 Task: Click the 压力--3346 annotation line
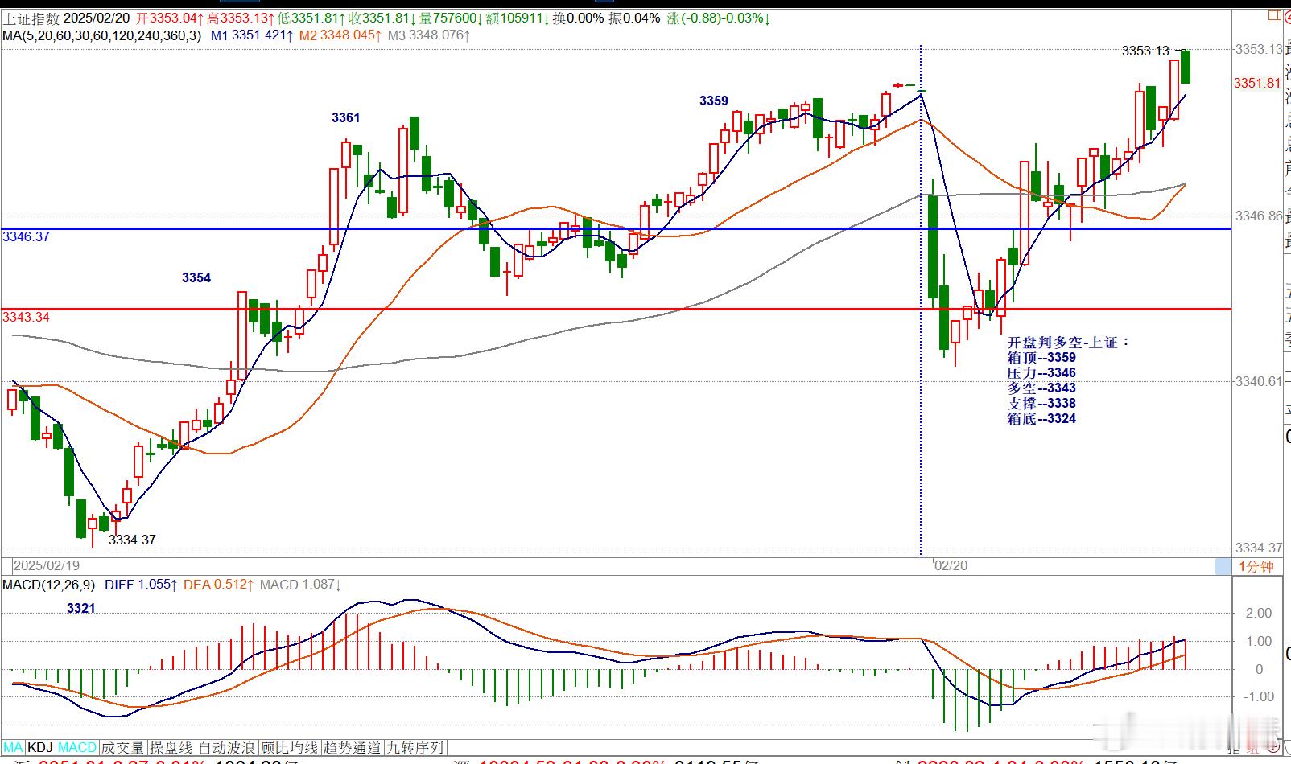tap(1041, 372)
